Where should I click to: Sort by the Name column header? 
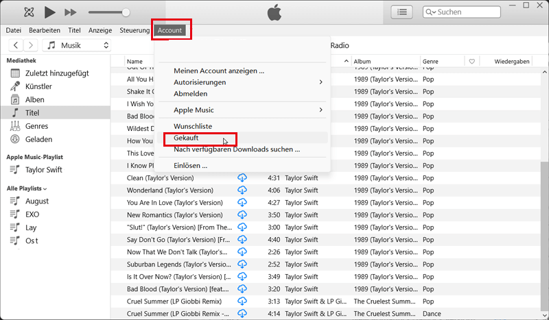(x=135, y=62)
